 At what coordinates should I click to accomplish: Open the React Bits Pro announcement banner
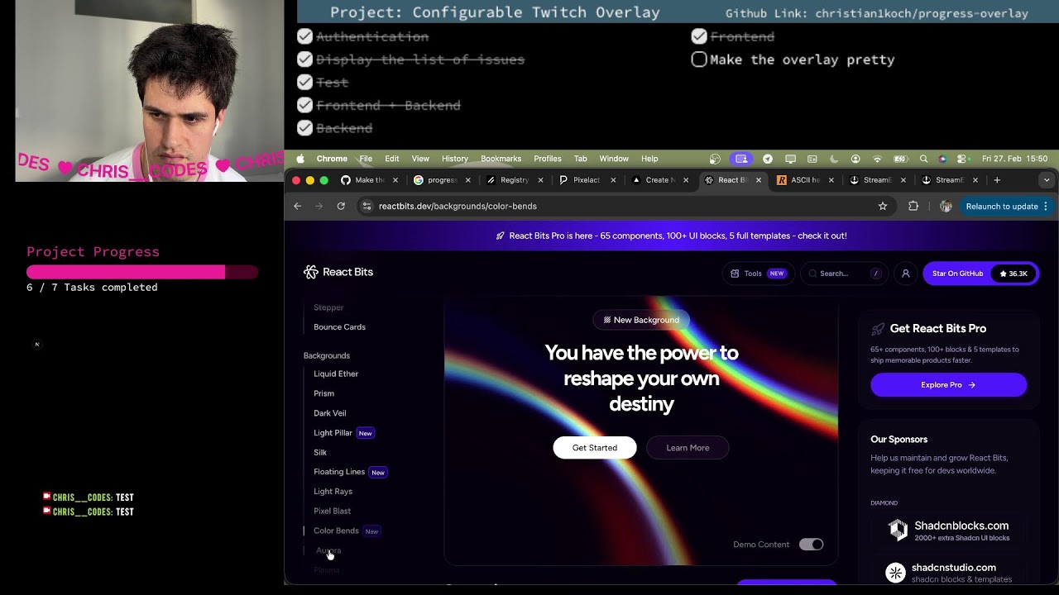click(671, 236)
